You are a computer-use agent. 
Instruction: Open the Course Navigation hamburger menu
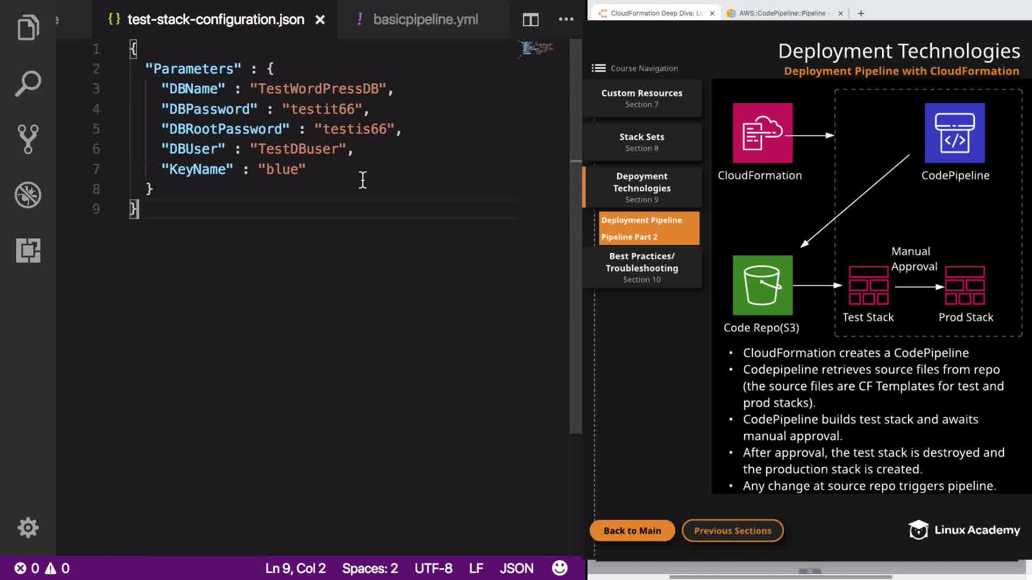(x=598, y=68)
